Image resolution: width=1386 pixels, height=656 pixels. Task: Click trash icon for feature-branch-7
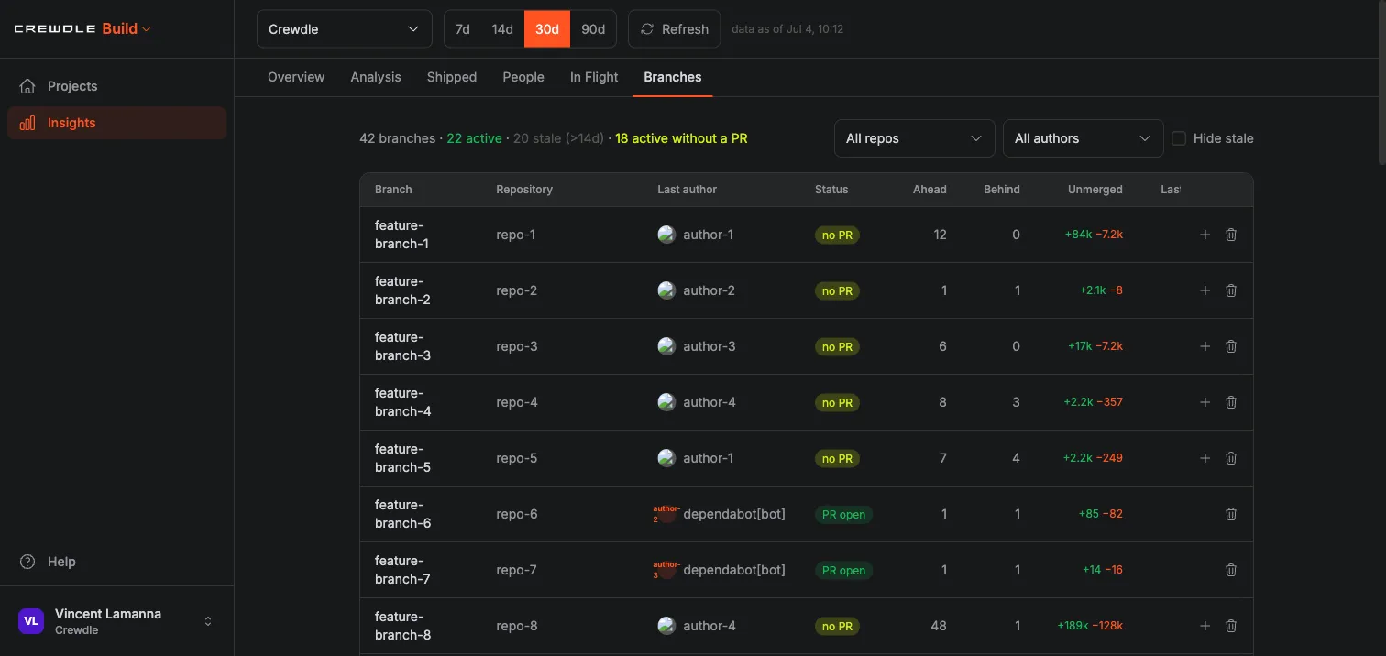pyautogui.click(x=1231, y=570)
